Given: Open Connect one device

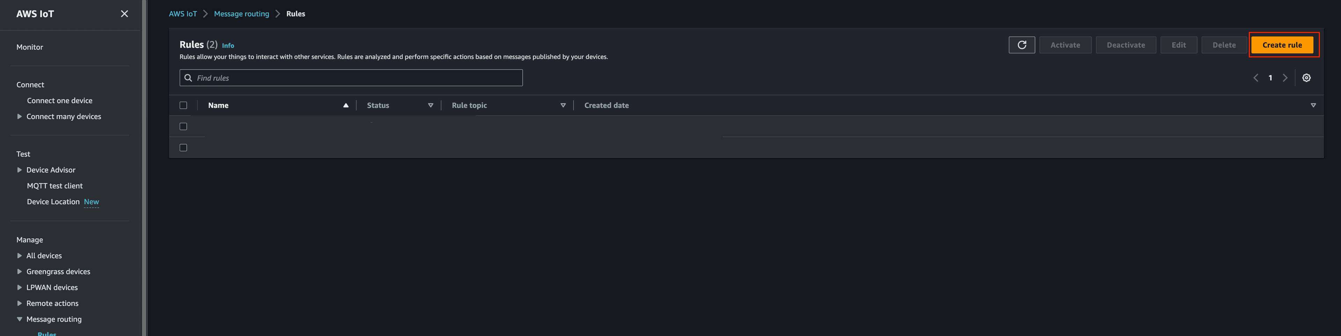Looking at the screenshot, I should (59, 100).
